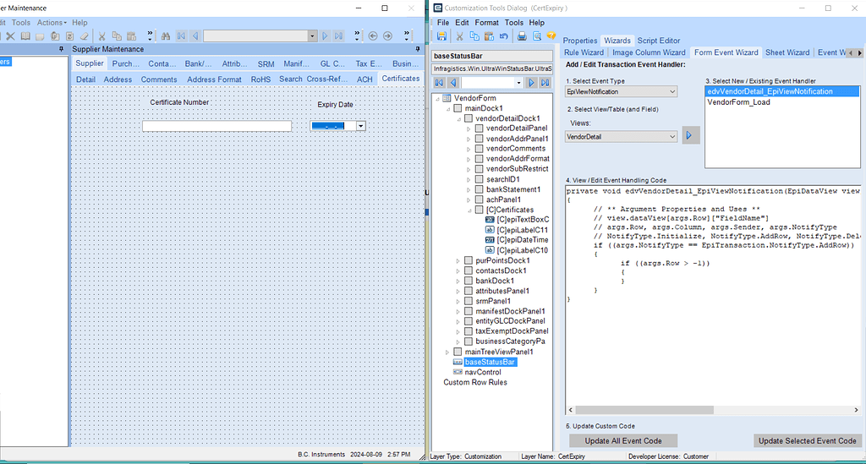Click the Save icon in Customization Tools toolbar
The image size is (866, 464).
(x=441, y=36)
